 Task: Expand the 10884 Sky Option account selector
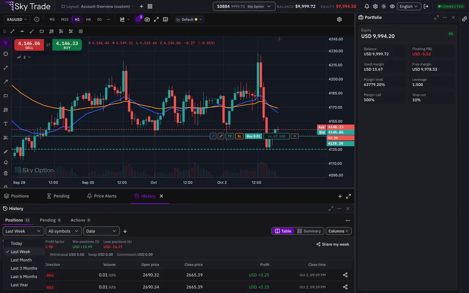244,7
